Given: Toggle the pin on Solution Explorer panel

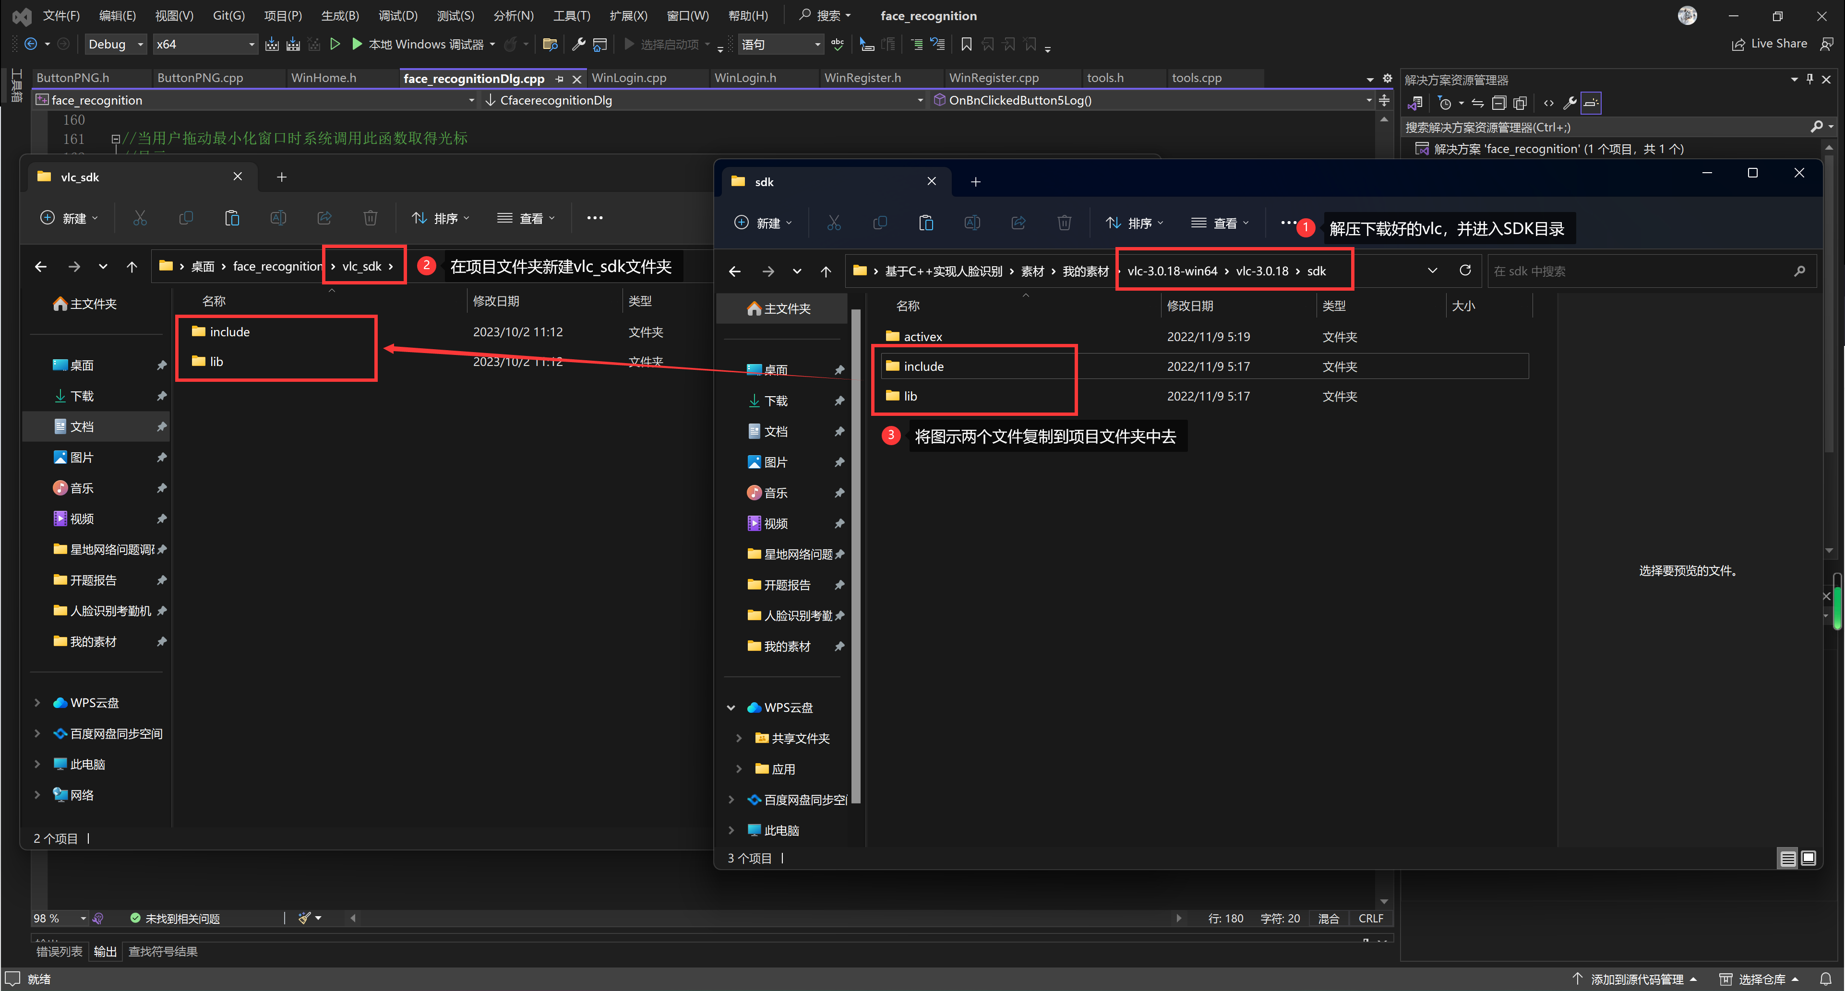Looking at the screenshot, I should tap(1810, 80).
